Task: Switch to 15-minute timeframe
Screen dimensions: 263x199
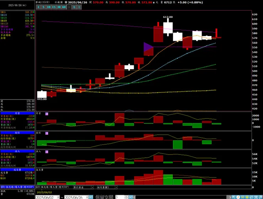Action: click(54, 7)
